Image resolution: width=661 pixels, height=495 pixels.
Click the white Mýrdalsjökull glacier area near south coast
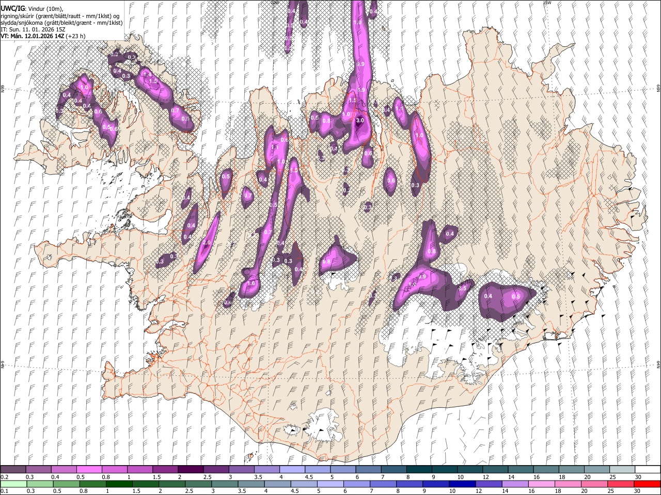[324, 425]
